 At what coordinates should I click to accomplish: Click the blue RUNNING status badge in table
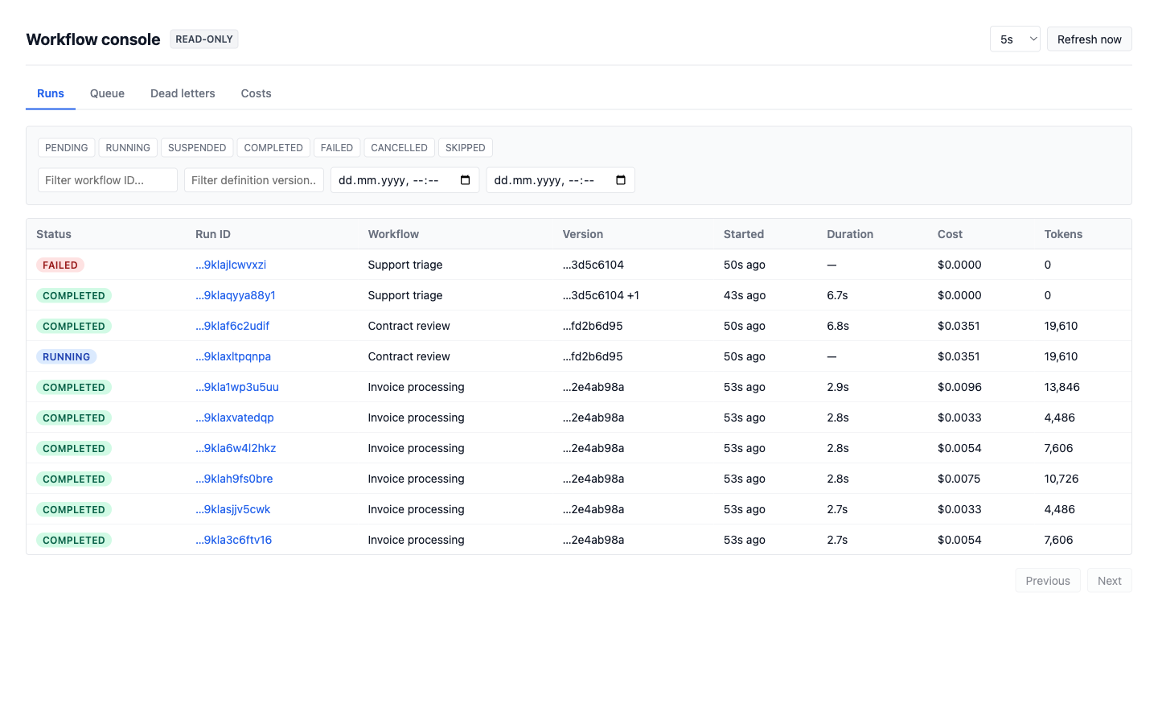tap(66, 356)
